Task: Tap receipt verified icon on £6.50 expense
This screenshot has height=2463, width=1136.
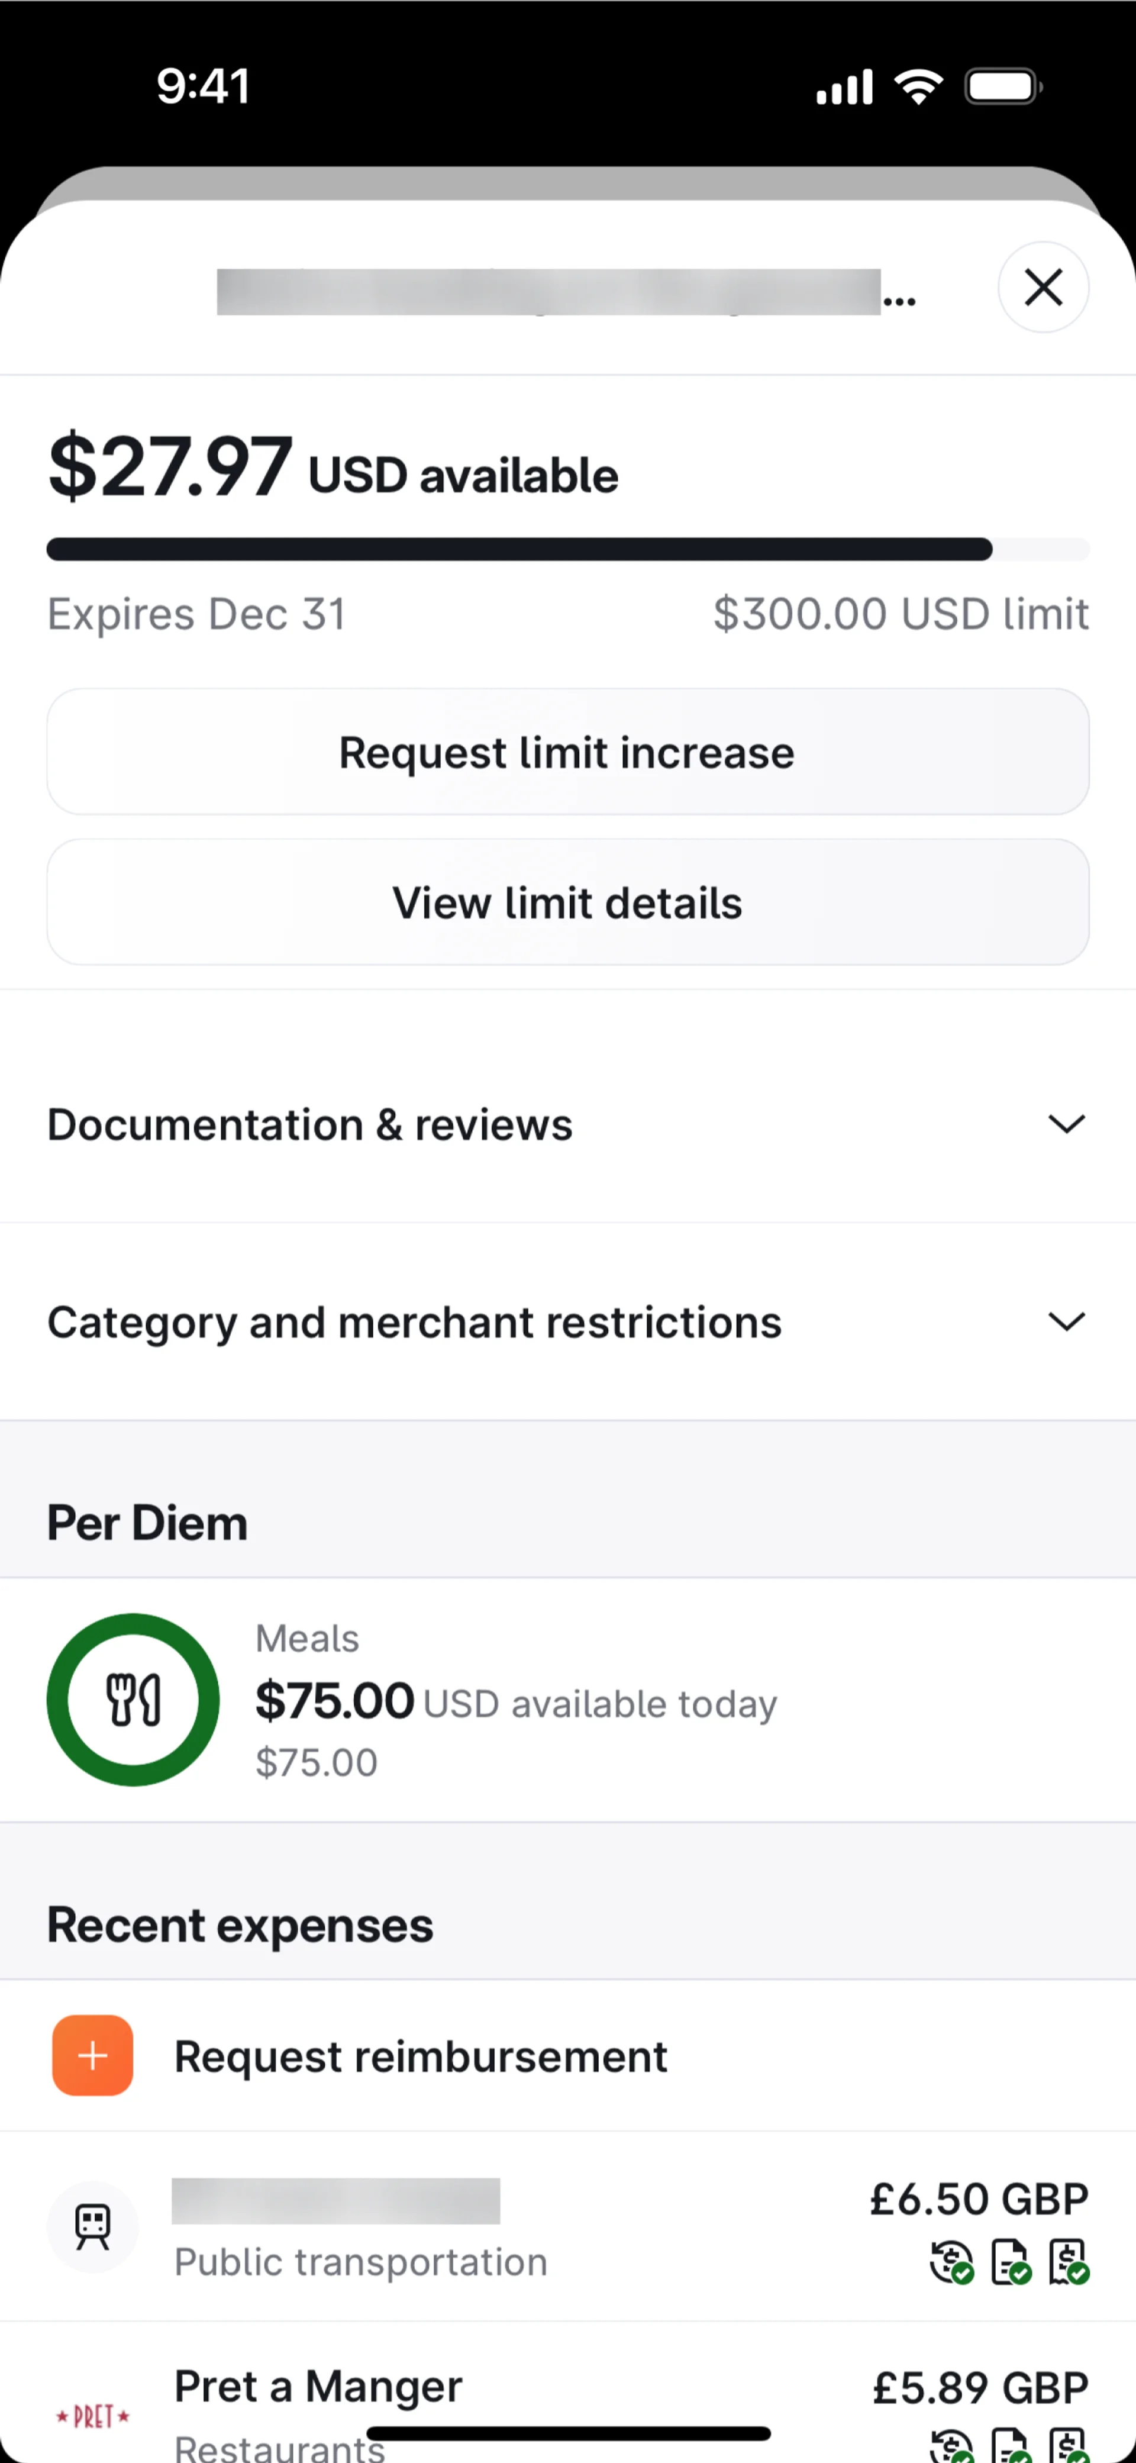Action: 1069,2262
